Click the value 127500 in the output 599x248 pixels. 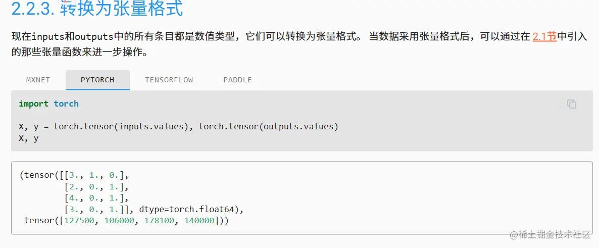coord(80,221)
